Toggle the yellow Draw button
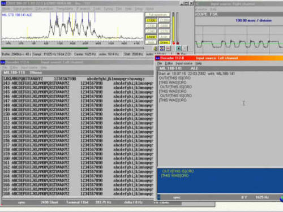The height and width of the screenshot is (212, 283). coord(164,42)
